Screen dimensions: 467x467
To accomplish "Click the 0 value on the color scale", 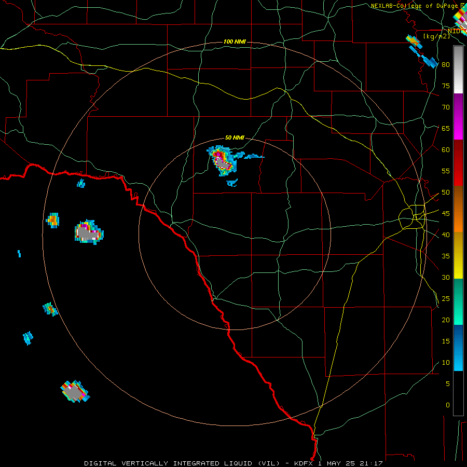I will pos(448,405).
